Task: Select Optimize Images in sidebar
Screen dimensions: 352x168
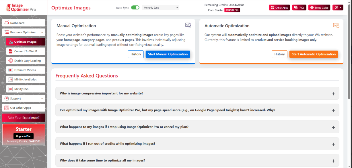Action: tap(26, 42)
